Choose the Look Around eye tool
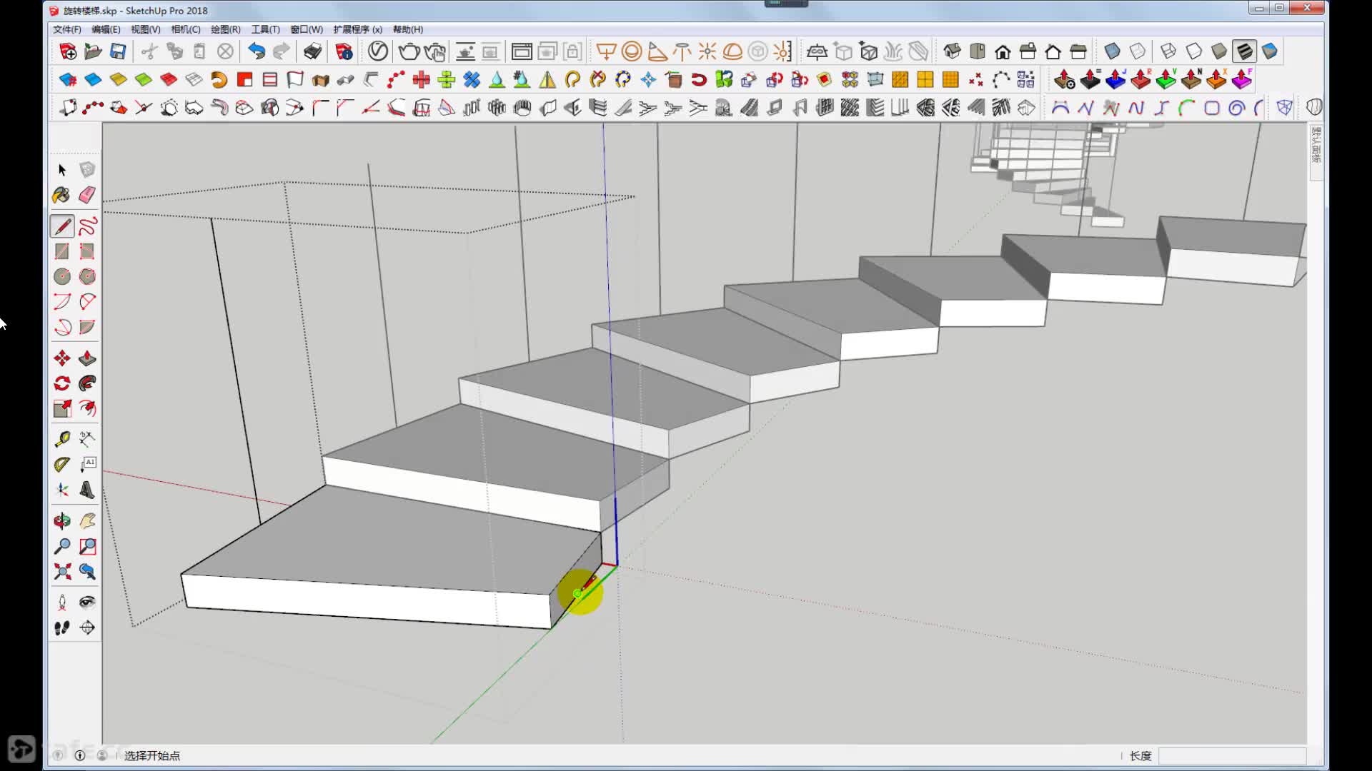 (x=87, y=603)
